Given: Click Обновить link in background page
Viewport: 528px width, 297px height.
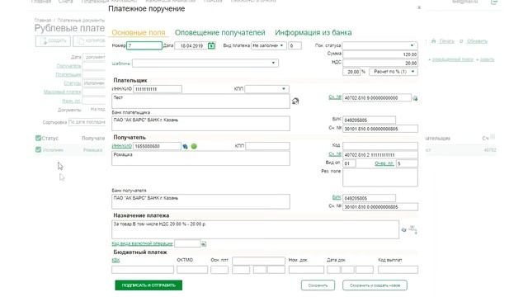Looking at the screenshot, I should click(x=477, y=41).
